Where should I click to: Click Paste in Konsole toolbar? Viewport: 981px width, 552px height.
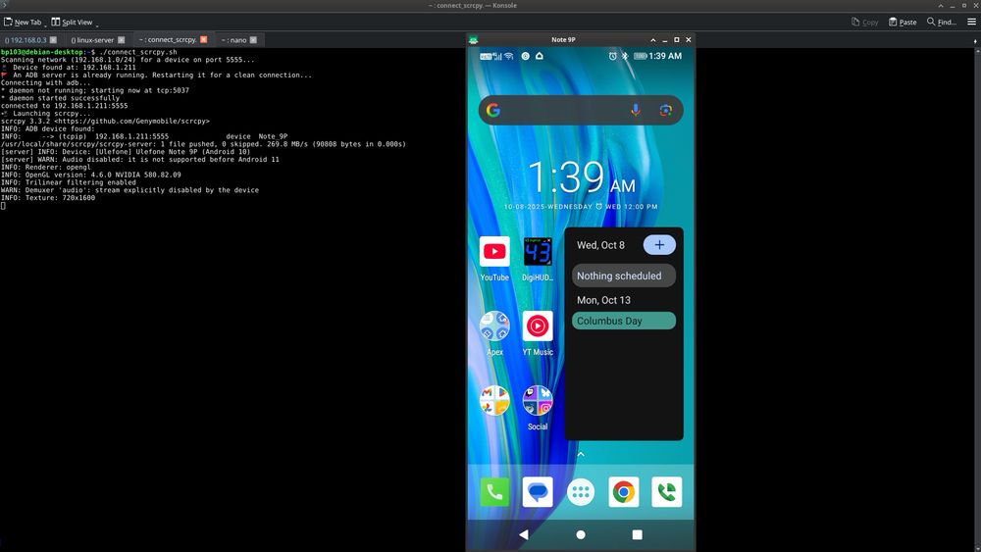tap(903, 22)
